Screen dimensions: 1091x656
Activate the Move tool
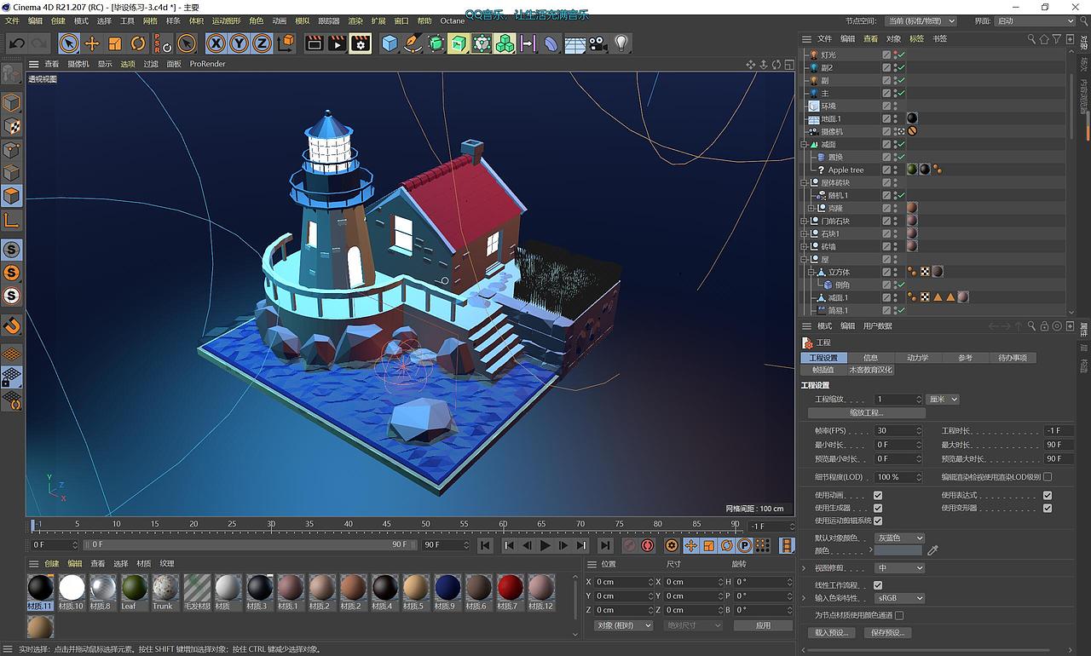[92, 43]
